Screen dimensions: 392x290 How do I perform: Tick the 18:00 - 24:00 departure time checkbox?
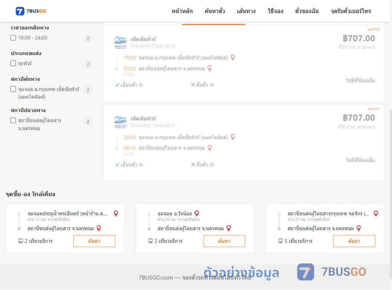[13, 38]
